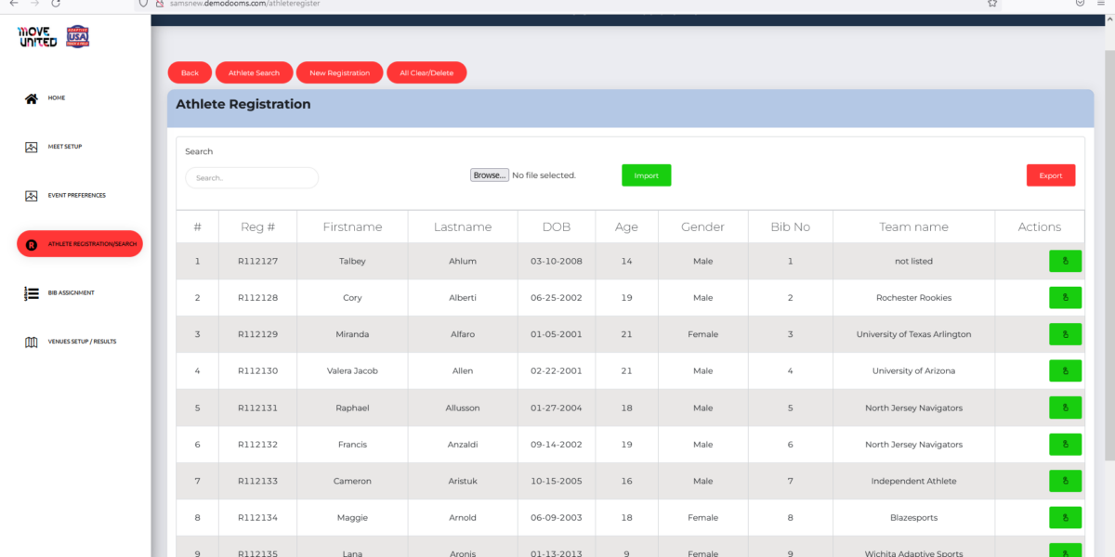Click green action icon for Miranda Alfaro
Image resolution: width=1115 pixels, height=557 pixels.
point(1065,334)
